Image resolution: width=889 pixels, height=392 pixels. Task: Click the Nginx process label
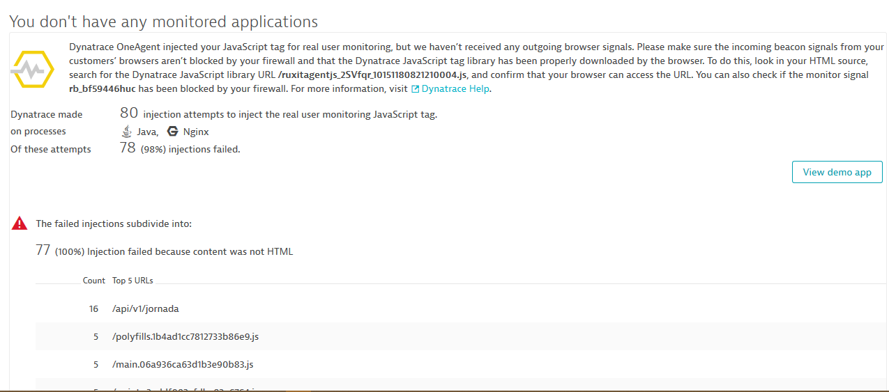click(196, 132)
